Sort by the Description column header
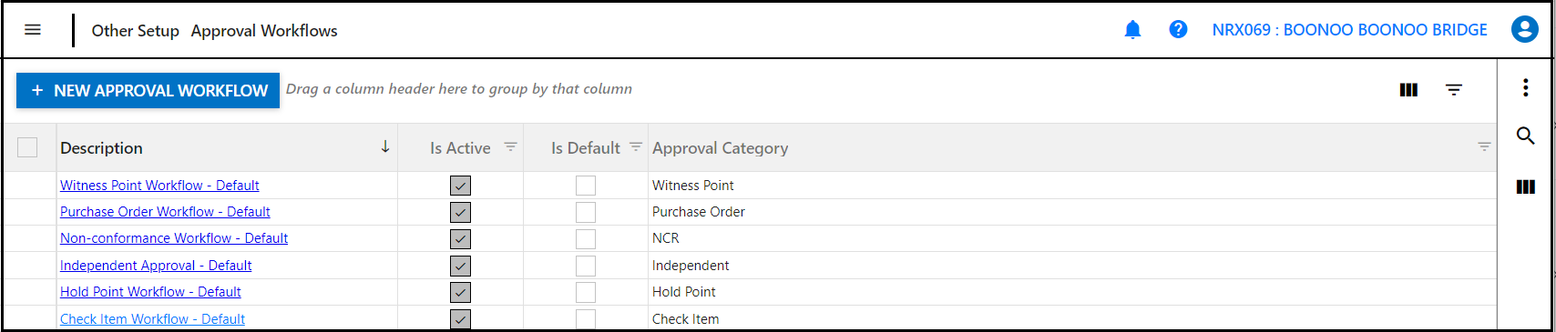Image resolution: width=1556 pixels, height=332 pixels. [x=101, y=147]
